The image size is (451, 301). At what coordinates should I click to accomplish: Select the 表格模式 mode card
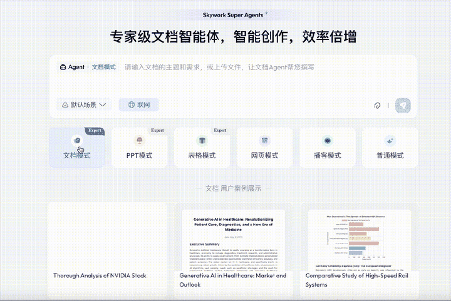point(202,148)
